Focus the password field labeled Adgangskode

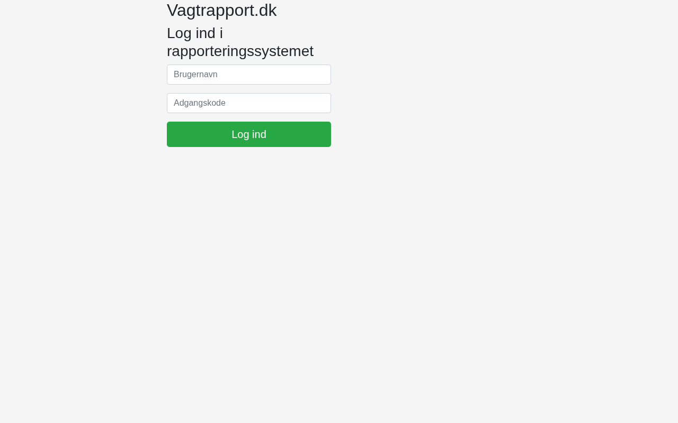coord(249,103)
